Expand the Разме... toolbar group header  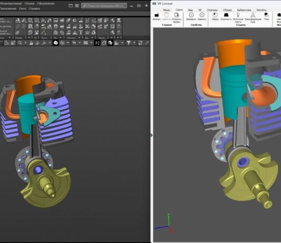click(x=19, y=37)
